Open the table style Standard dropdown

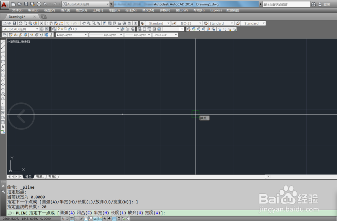pos(221,23)
